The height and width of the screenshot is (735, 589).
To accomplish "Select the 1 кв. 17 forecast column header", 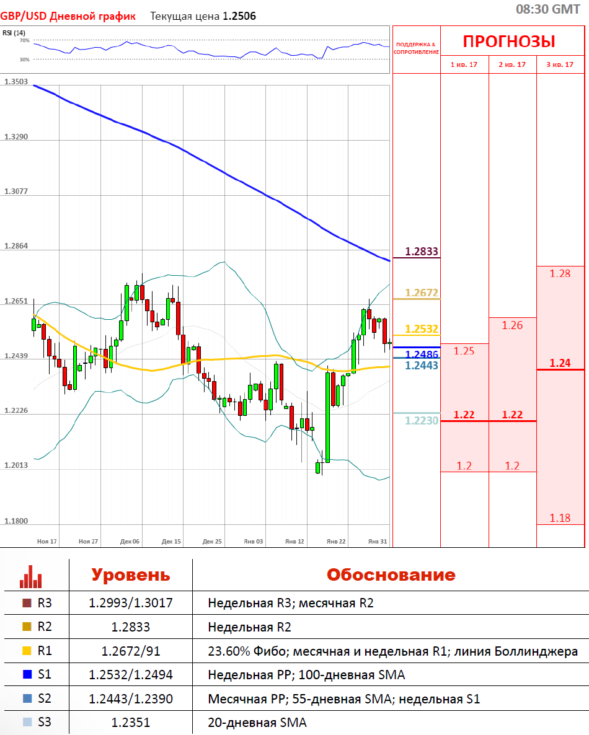I will pyautogui.click(x=464, y=64).
